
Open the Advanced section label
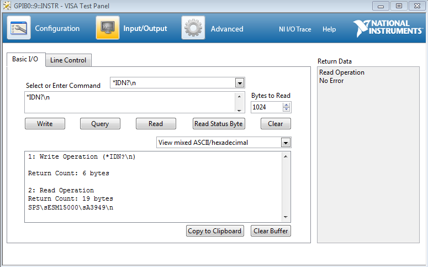[227, 29]
